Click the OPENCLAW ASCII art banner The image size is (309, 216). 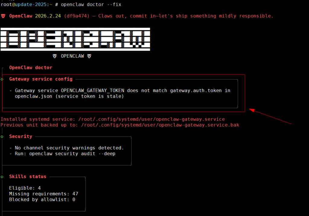(x=75, y=39)
